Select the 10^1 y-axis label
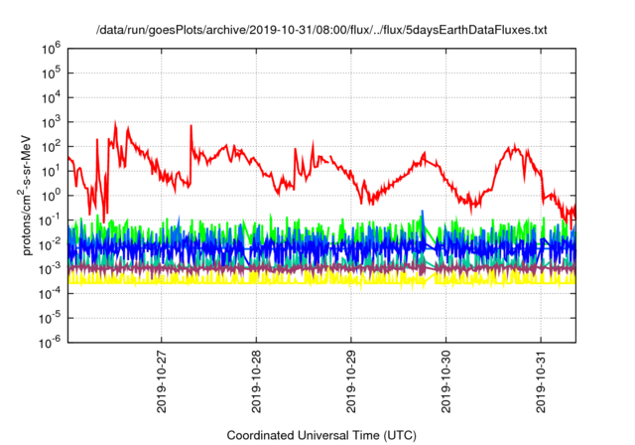The height and width of the screenshot is (445, 635). (51, 172)
